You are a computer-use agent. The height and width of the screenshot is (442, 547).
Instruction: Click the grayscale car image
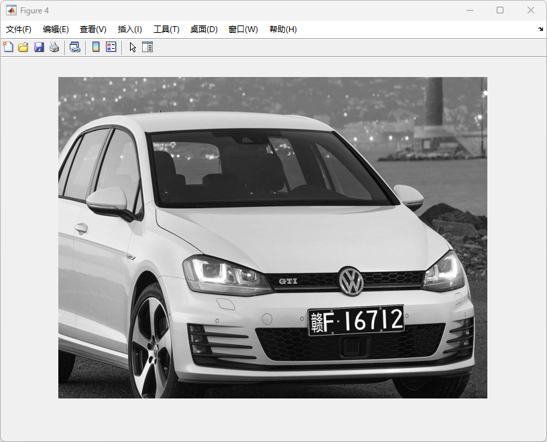coord(272,237)
